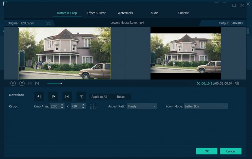The width and height of the screenshot is (252, 159).
Task: Jump to previous frame
Action: pyautogui.click(x=30, y=83)
